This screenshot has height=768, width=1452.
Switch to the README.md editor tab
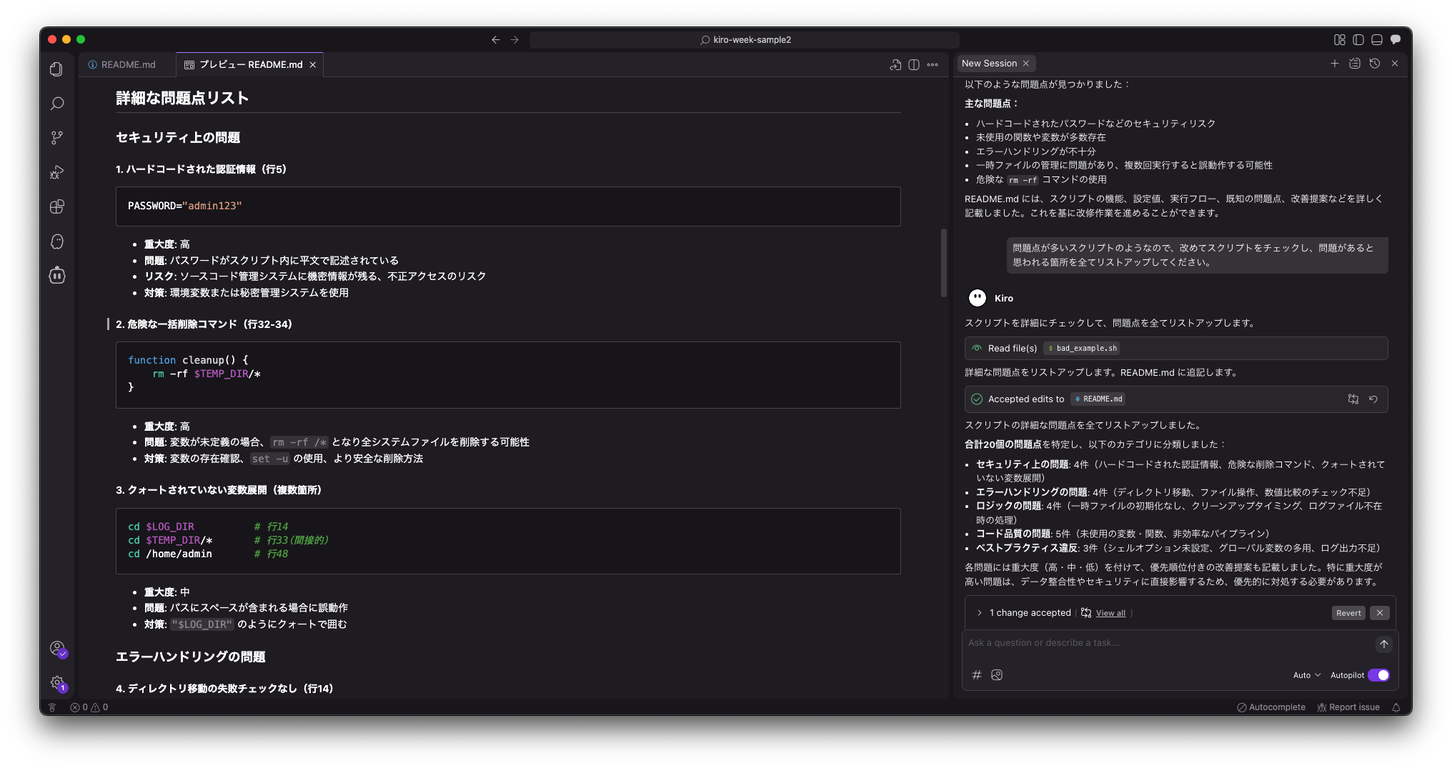point(127,65)
